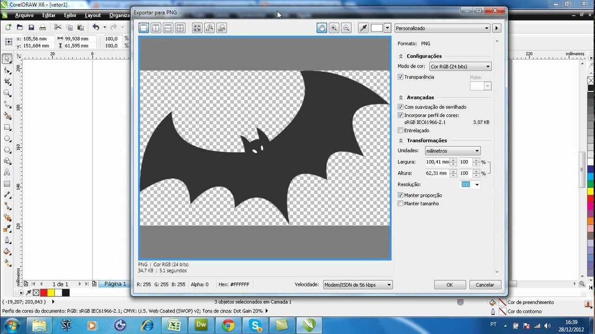Switch to full single preview layout
Image resolution: width=595 pixels, height=334 pixels.
(144, 28)
